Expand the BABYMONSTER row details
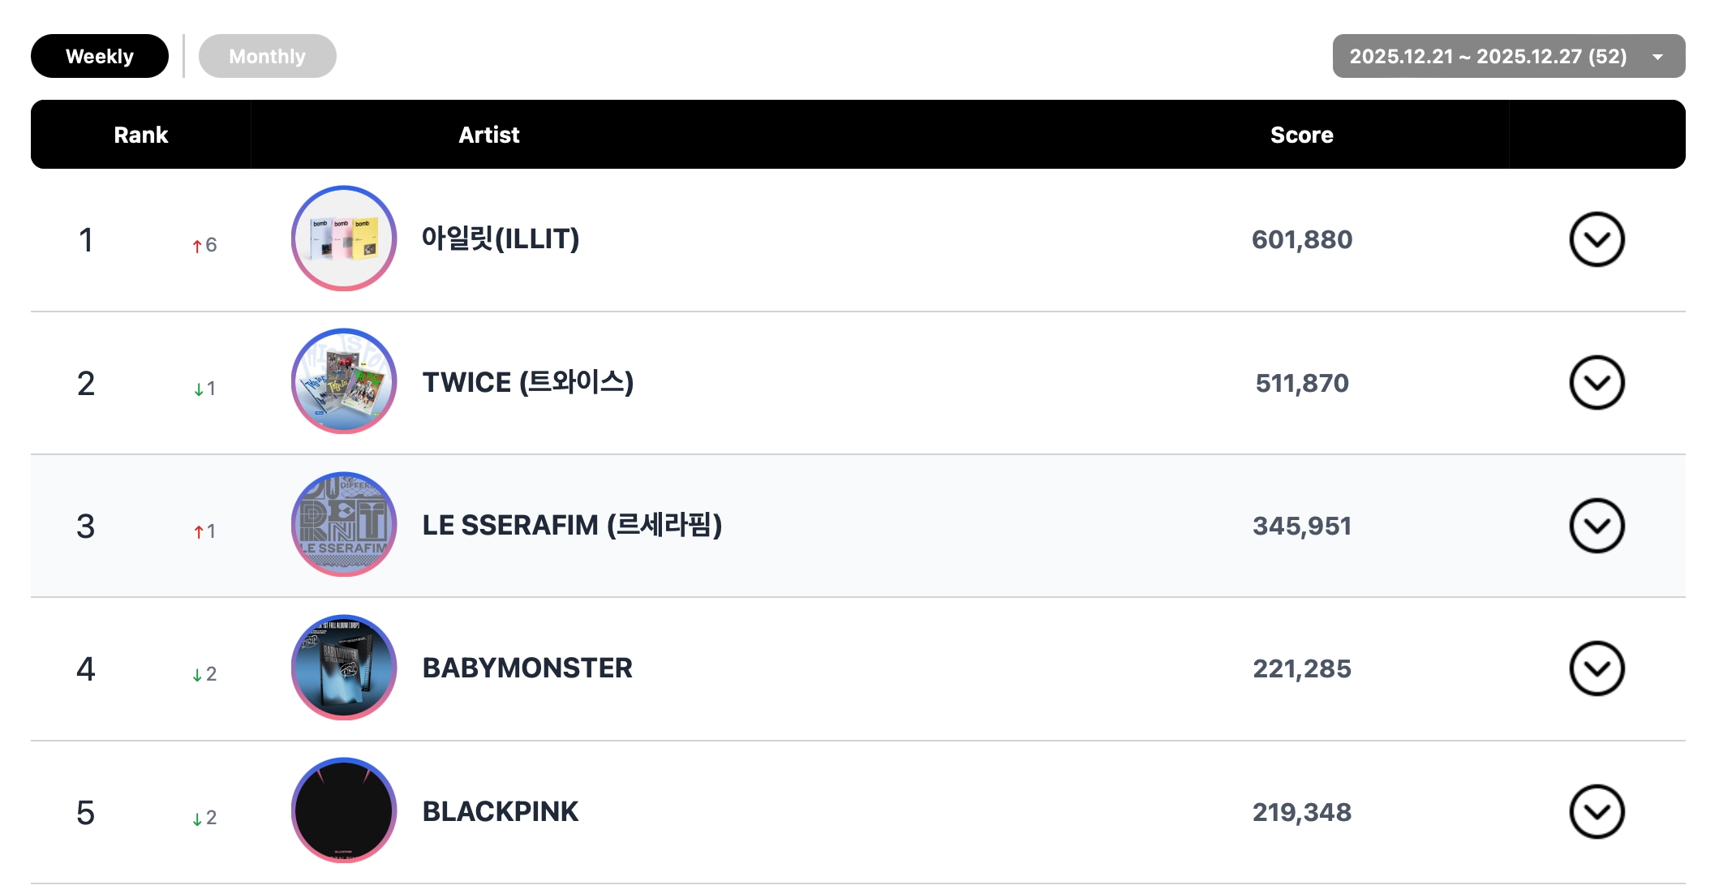Image resolution: width=1719 pixels, height=894 pixels. pos(1596,668)
